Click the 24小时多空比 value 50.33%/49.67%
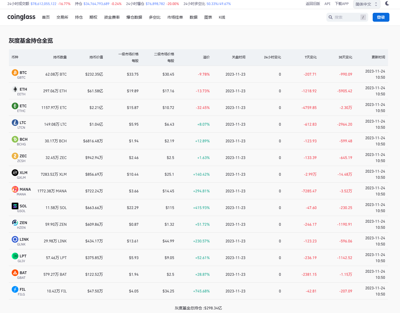The height and width of the screenshot is (313, 400). point(219,4)
